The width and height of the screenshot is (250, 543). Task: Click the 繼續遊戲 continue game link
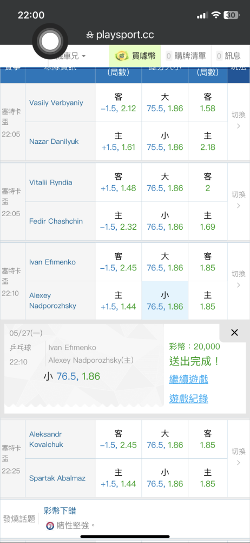click(188, 379)
